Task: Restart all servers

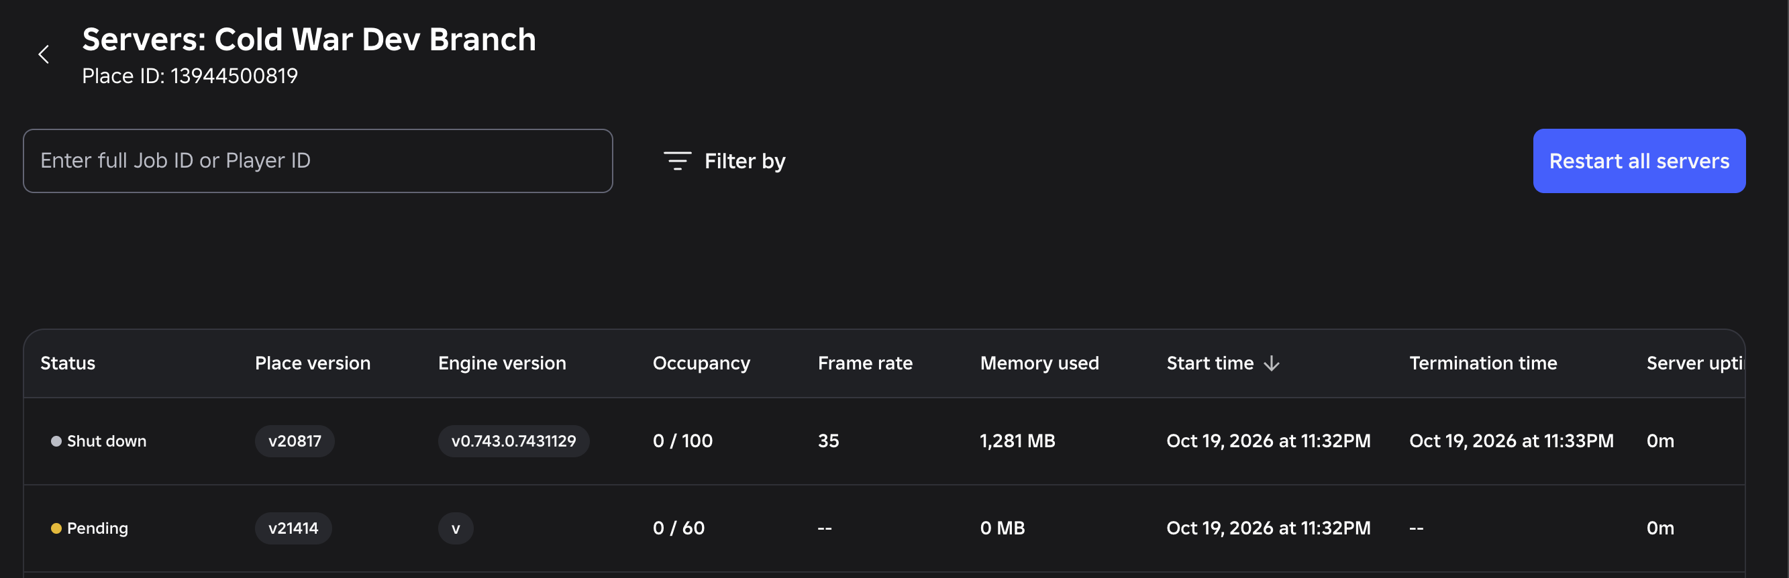Action: tap(1639, 161)
